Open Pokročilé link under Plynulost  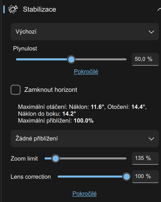(86, 72)
